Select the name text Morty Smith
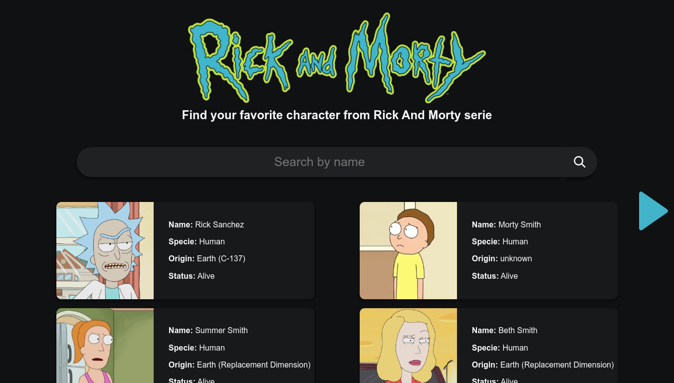The width and height of the screenshot is (674, 383). click(x=519, y=224)
